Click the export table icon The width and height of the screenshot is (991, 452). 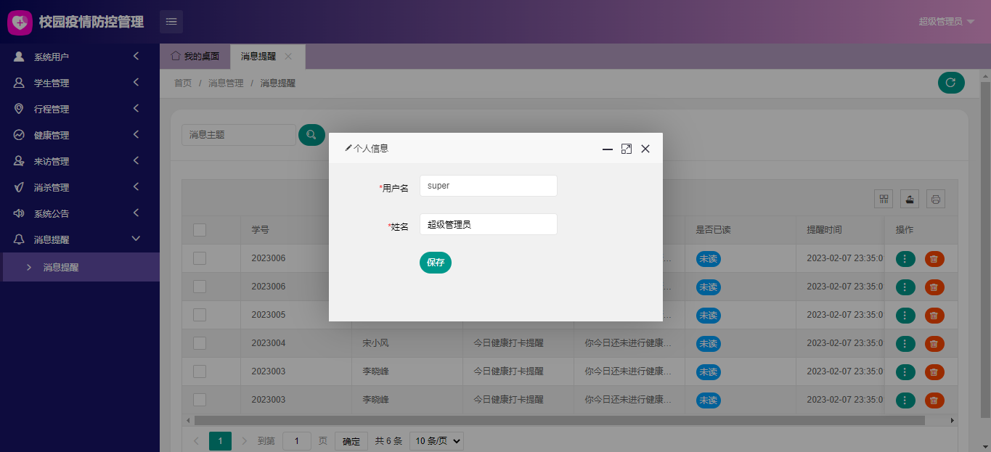coord(910,199)
